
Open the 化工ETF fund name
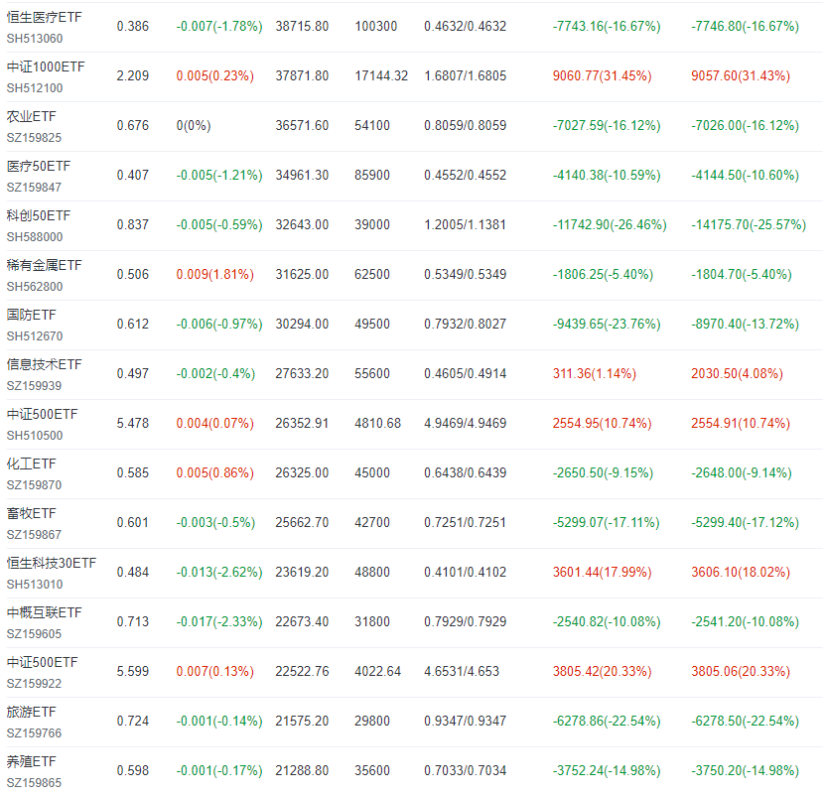pos(31,464)
